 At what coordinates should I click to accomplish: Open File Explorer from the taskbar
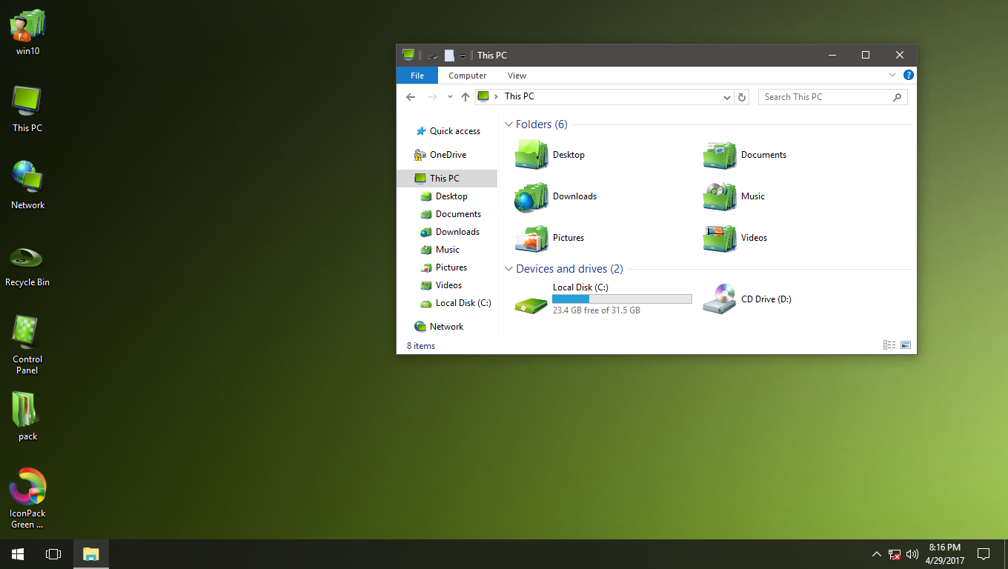pos(90,553)
